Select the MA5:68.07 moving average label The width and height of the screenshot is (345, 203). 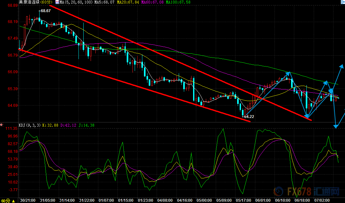[x=102, y=2]
